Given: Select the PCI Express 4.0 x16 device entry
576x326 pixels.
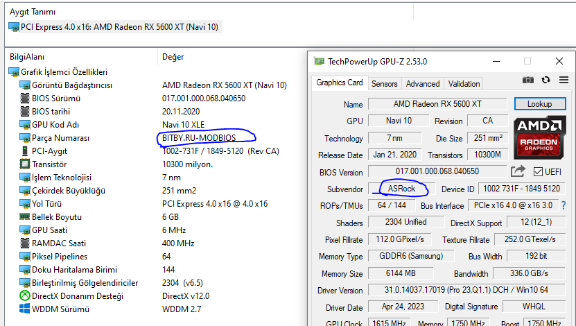Looking at the screenshot, I should click(x=115, y=27).
